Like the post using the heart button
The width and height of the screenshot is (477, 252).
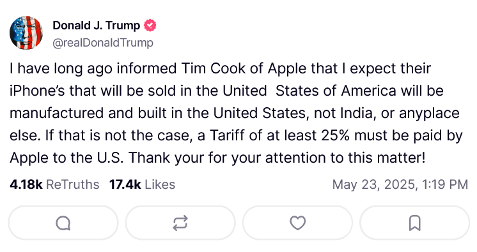(297, 223)
